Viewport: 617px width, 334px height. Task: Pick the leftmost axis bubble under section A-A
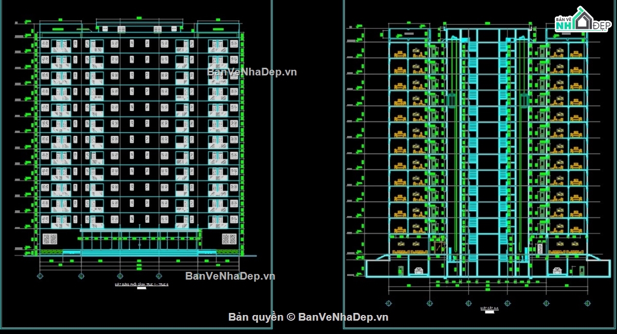tap(388, 303)
